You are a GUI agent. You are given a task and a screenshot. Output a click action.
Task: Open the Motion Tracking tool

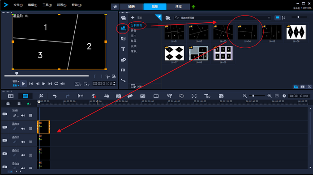(130, 96)
